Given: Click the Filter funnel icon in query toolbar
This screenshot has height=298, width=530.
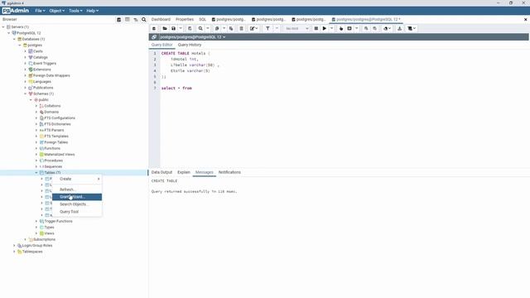Looking at the screenshot, I should [x=267, y=29].
